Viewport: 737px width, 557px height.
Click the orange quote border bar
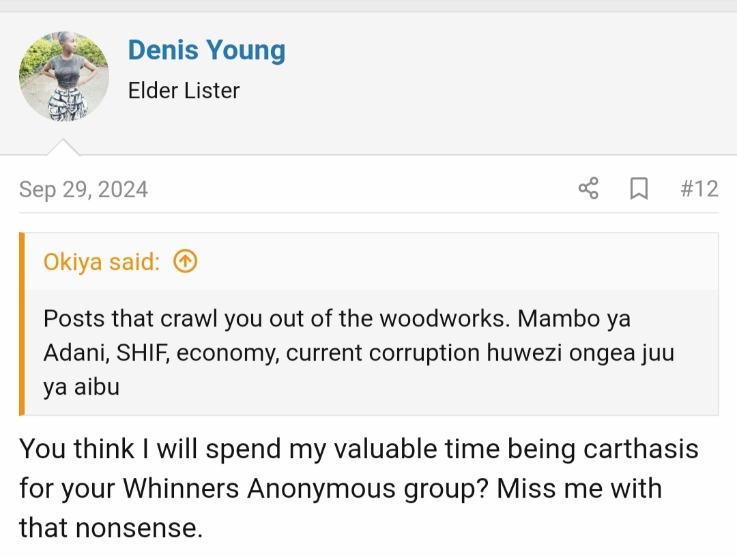(x=22, y=324)
